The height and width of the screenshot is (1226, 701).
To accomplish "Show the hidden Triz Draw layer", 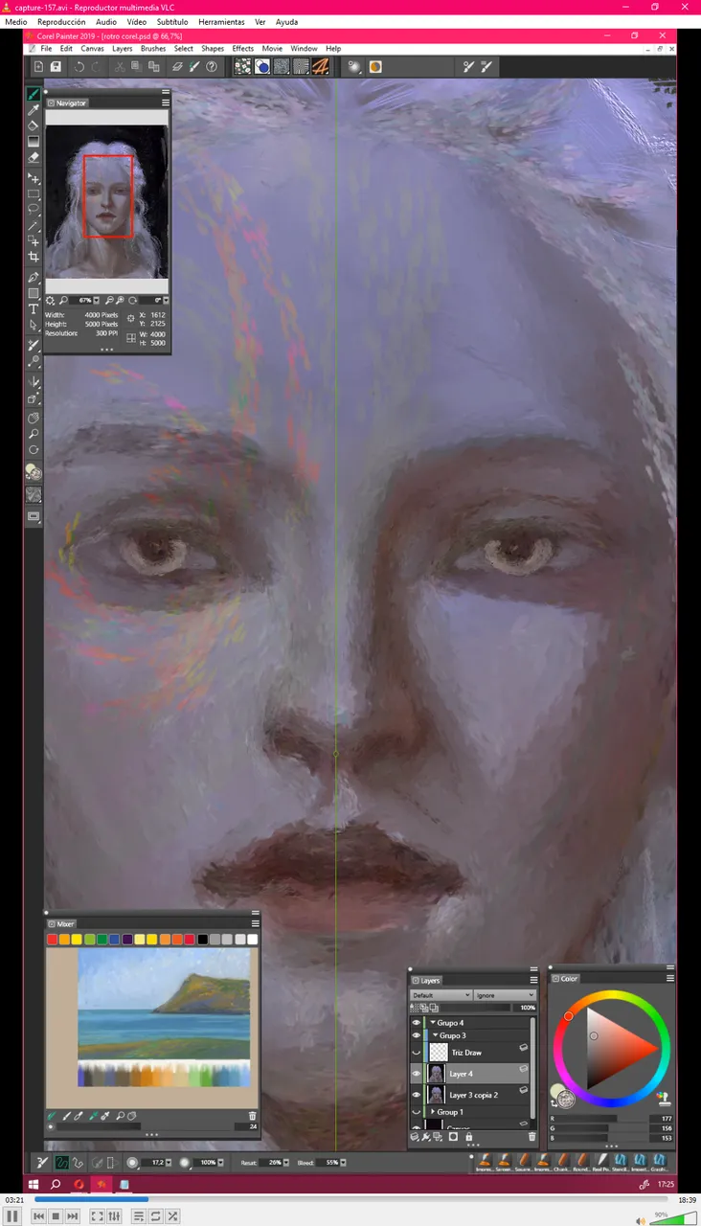I will [x=417, y=1053].
